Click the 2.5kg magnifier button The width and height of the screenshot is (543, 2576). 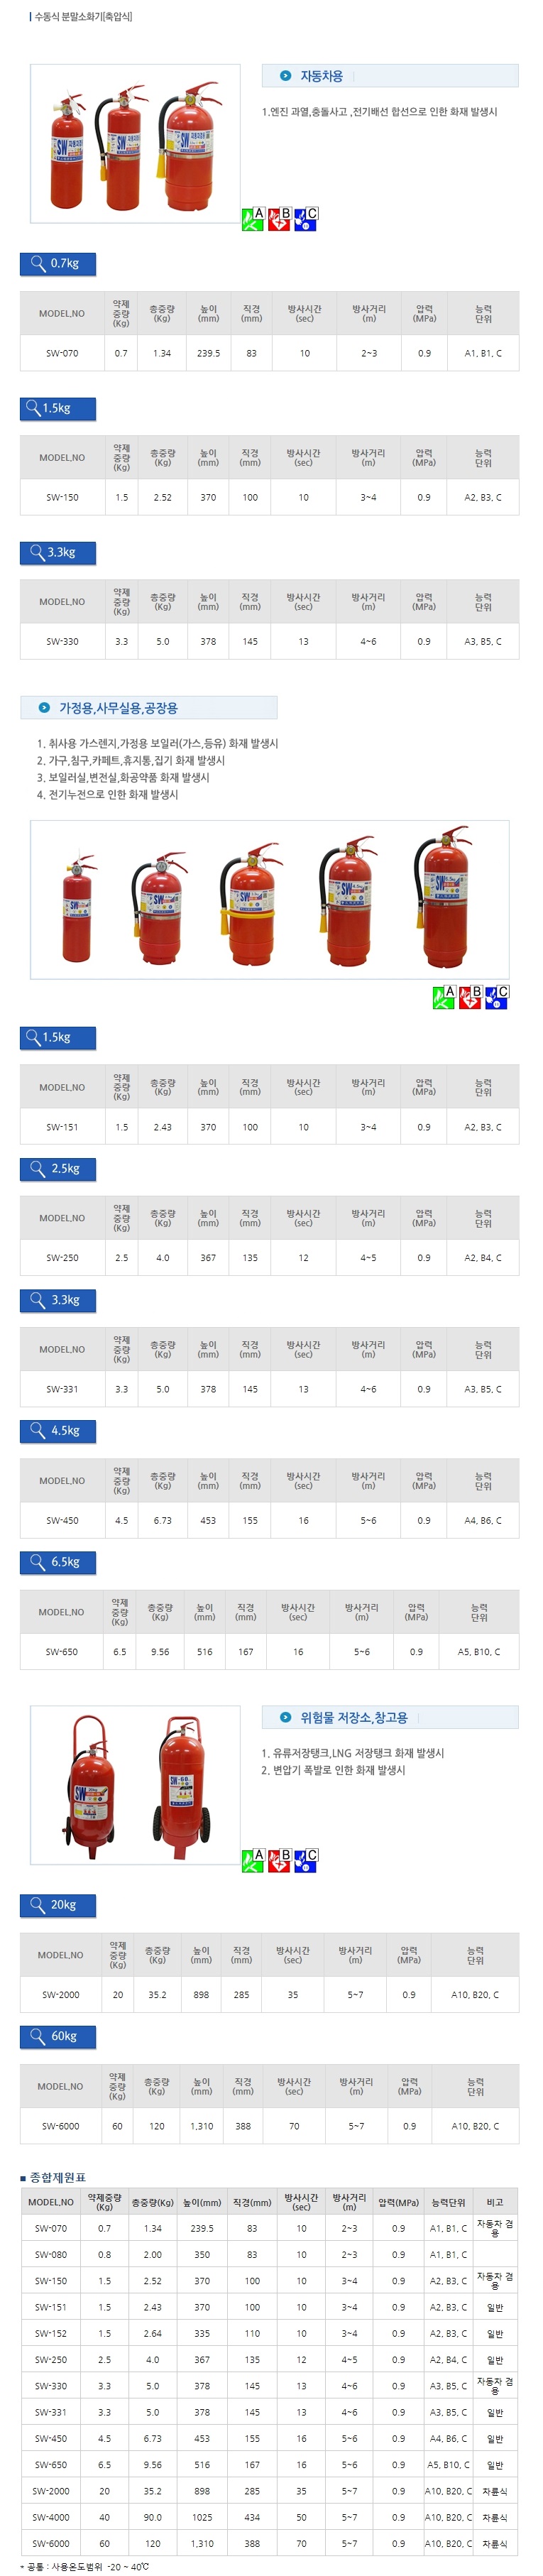(58, 1169)
